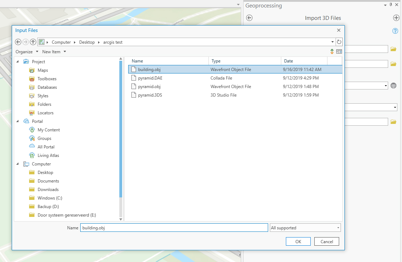
Task: Collapse the Portal tree node
Action: pyautogui.click(x=18, y=121)
